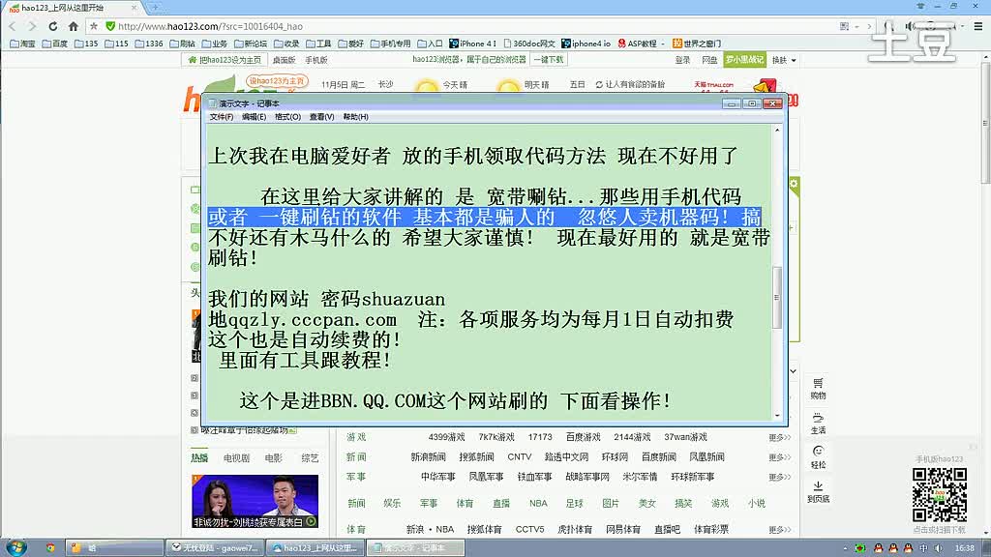Click Notepad scroll up arrow
The height and width of the screenshot is (557, 991).
(x=777, y=130)
